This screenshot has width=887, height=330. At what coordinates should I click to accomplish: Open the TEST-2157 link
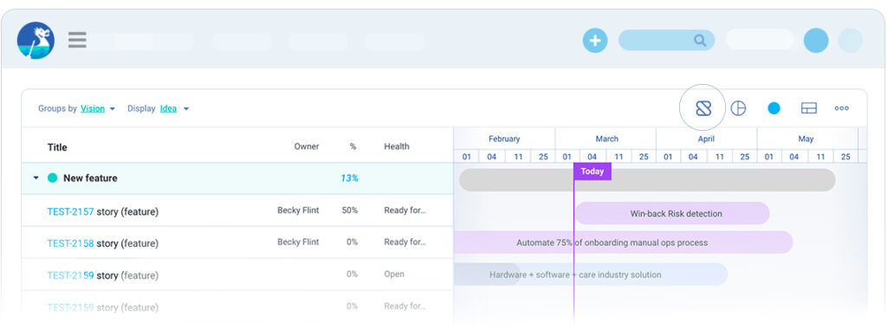(x=70, y=211)
